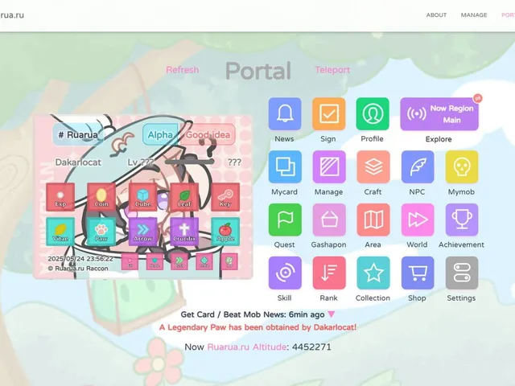
Task: Open the Craft layers icon
Action: tap(373, 166)
